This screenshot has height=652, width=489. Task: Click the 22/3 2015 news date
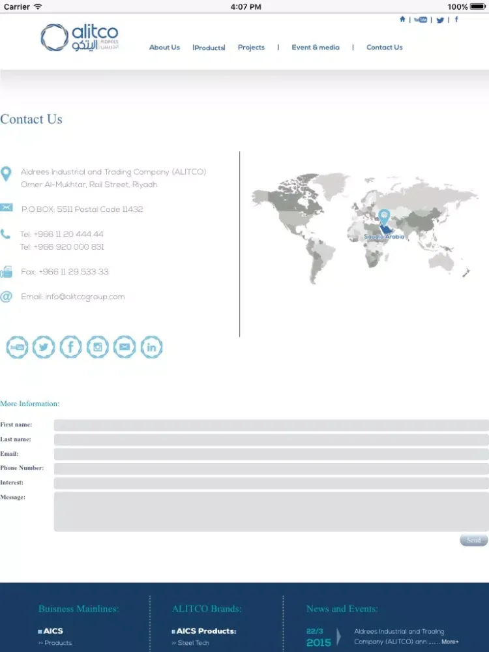tap(319, 637)
